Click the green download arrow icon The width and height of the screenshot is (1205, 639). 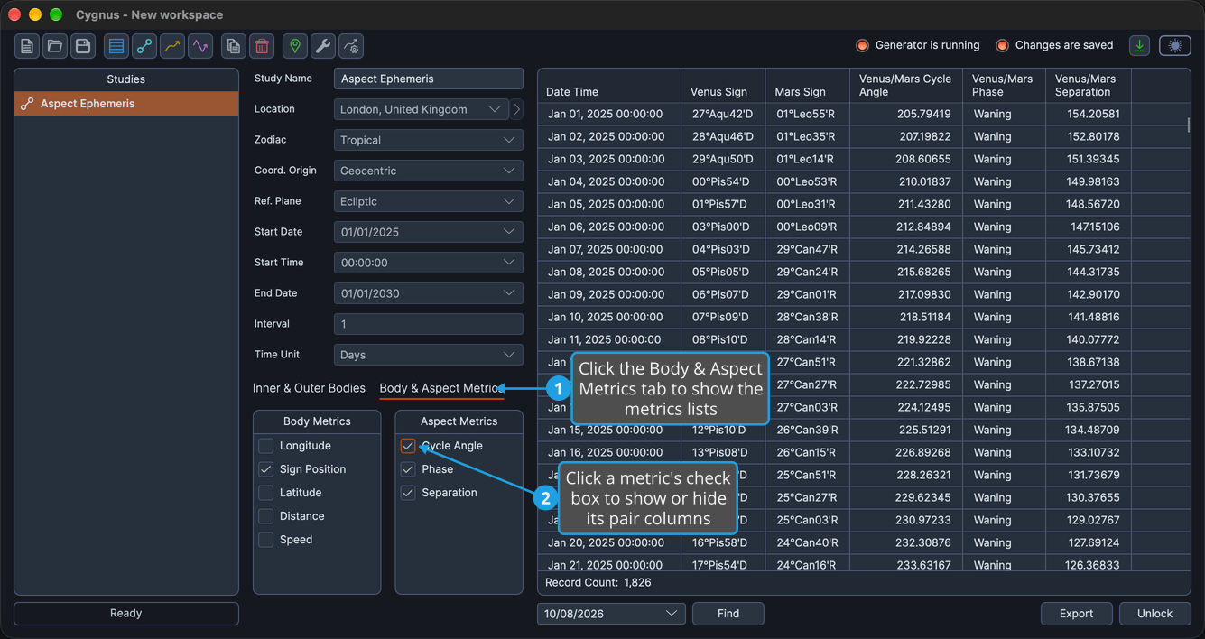[x=1140, y=45]
